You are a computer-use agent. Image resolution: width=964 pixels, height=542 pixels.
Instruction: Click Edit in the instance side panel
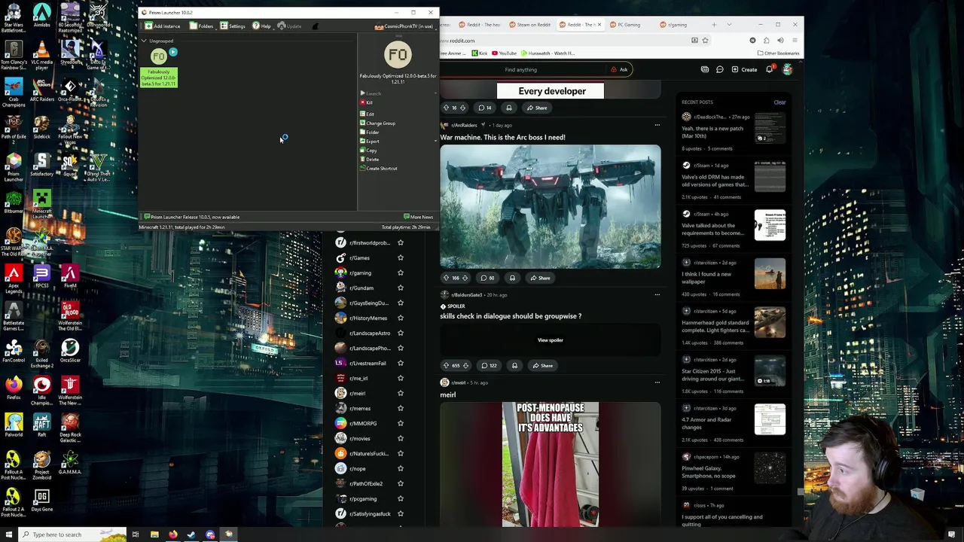(x=368, y=114)
